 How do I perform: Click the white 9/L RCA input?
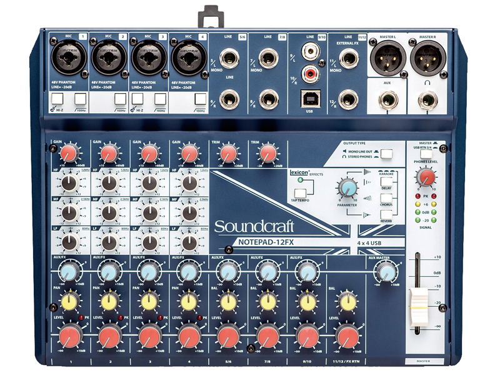click(310, 51)
